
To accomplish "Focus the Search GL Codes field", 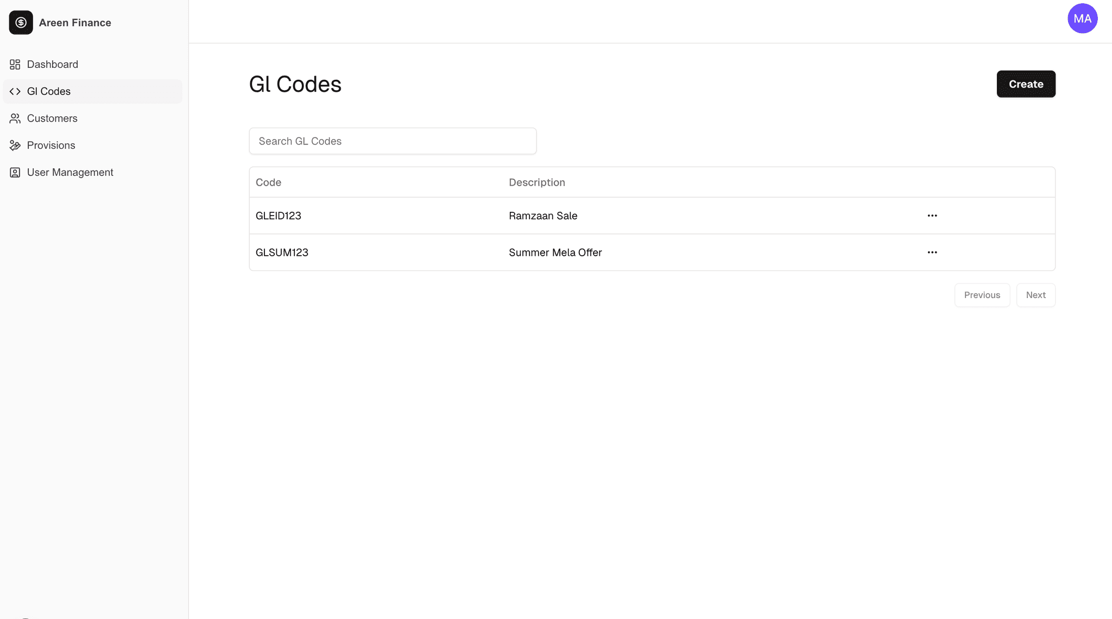I will coord(392,141).
